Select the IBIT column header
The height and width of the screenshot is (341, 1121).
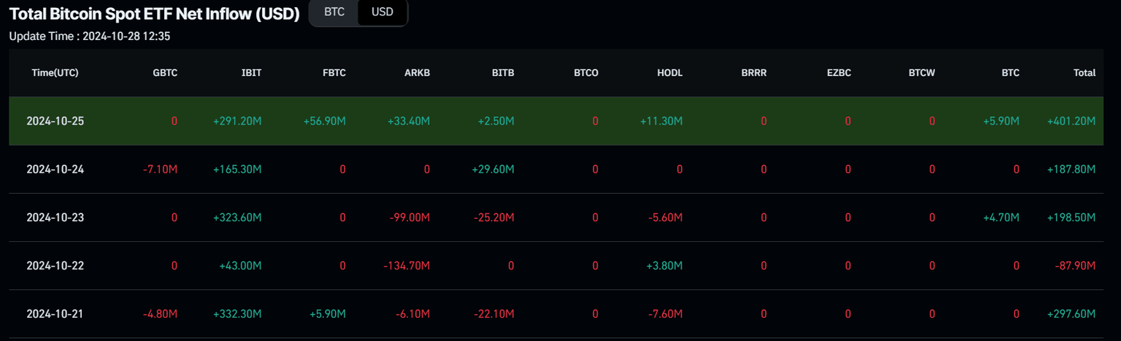(251, 73)
